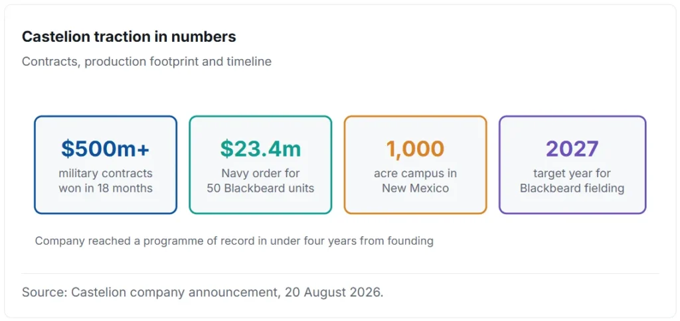Click the 2027 figure
The image size is (680, 321).
click(572, 149)
